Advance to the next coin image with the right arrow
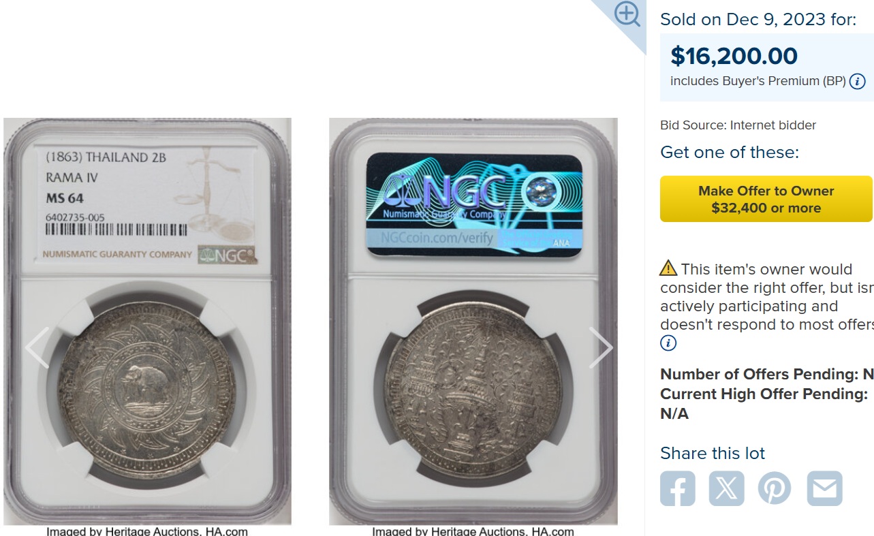The image size is (874, 536). tap(601, 347)
